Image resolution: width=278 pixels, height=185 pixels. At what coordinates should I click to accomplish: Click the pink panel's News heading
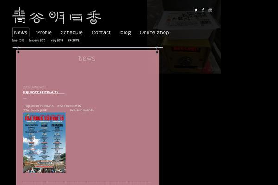tap(87, 58)
